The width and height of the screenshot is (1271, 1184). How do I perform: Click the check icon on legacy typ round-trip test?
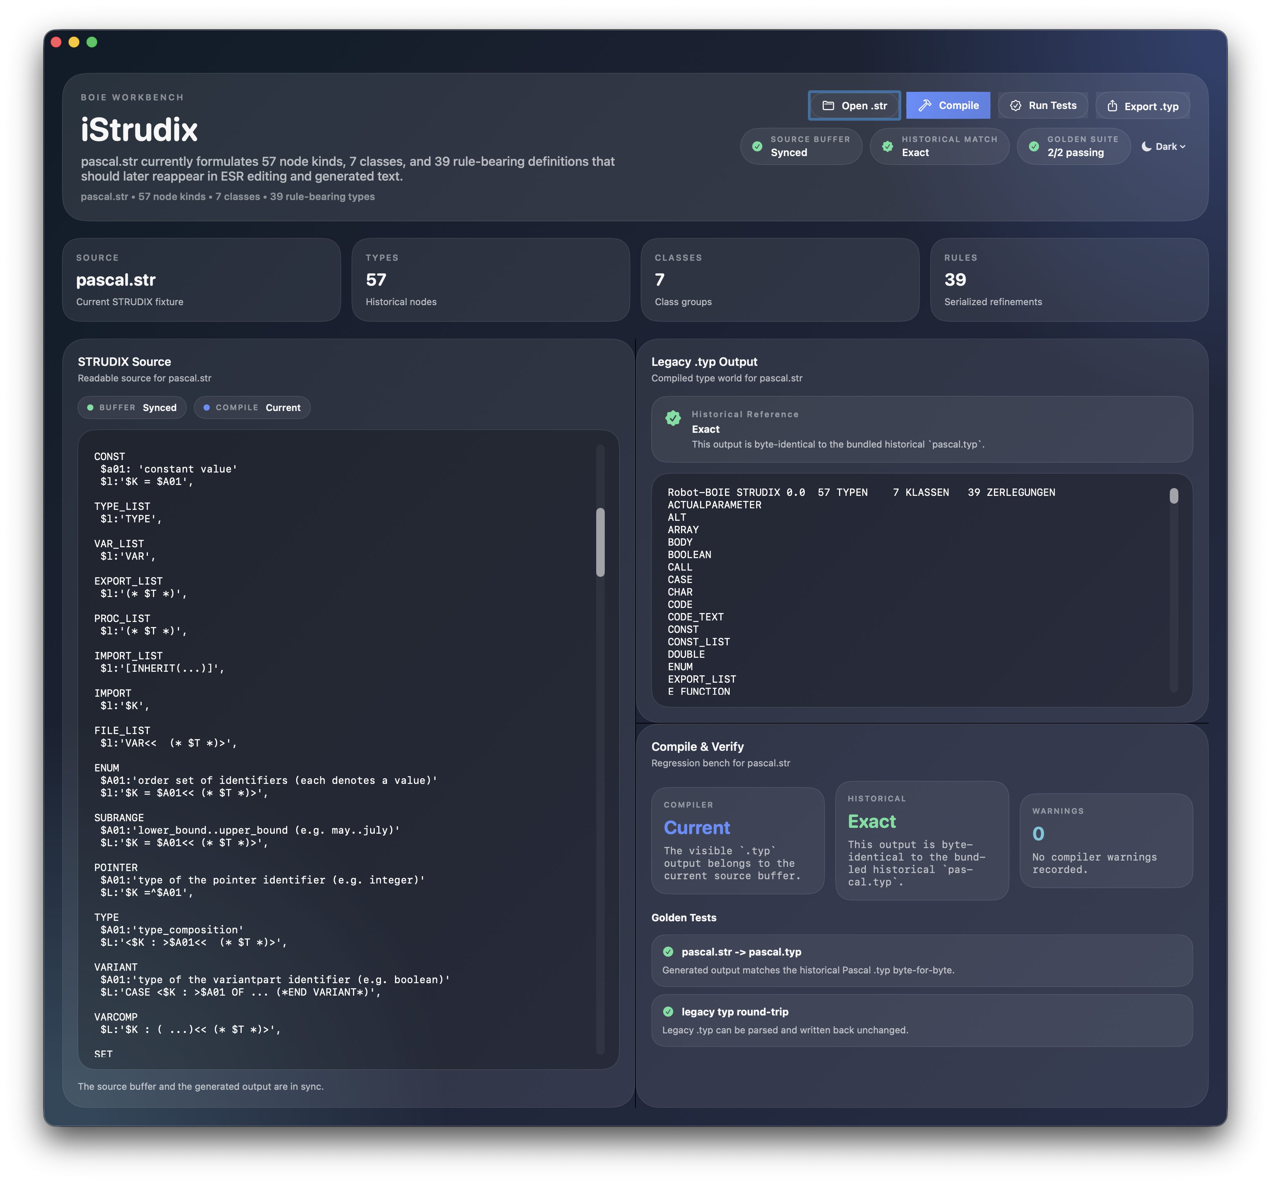[x=669, y=1012]
